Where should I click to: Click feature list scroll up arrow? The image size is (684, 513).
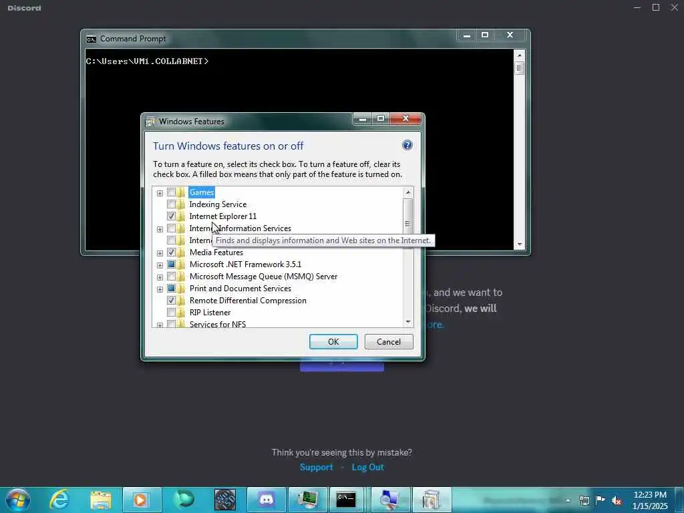point(408,192)
